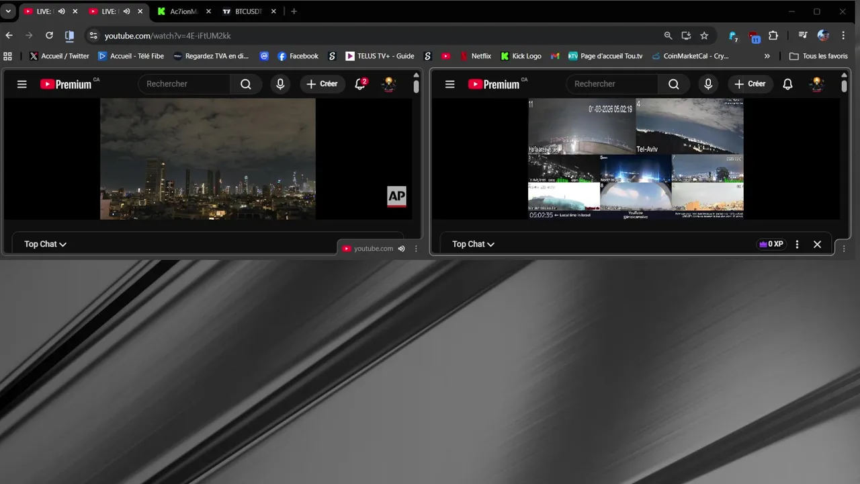Image resolution: width=860 pixels, height=484 pixels.
Task: Open Accueil / Twitter bookmark
Action: click(x=59, y=56)
